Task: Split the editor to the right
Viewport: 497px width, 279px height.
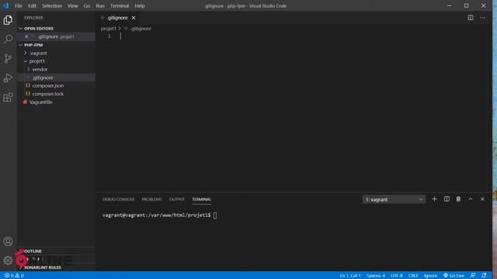Action: (x=471, y=18)
